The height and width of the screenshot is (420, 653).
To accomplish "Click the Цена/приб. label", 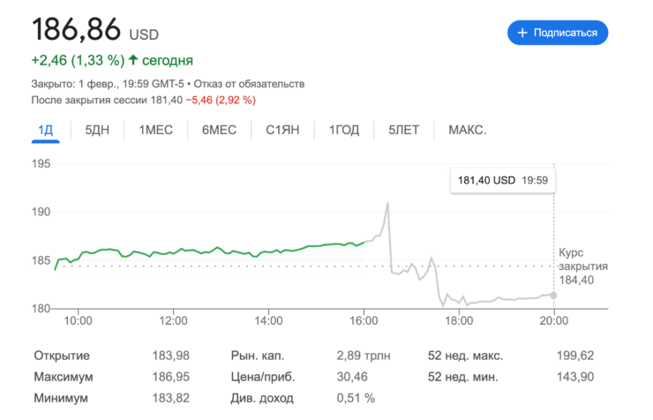I will click(x=263, y=377).
